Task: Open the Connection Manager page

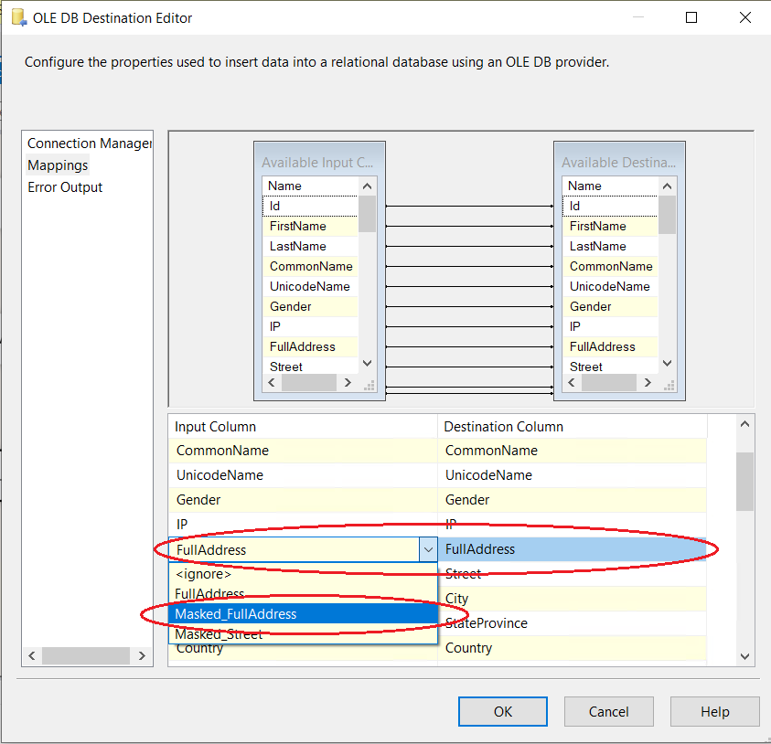Action: point(89,143)
